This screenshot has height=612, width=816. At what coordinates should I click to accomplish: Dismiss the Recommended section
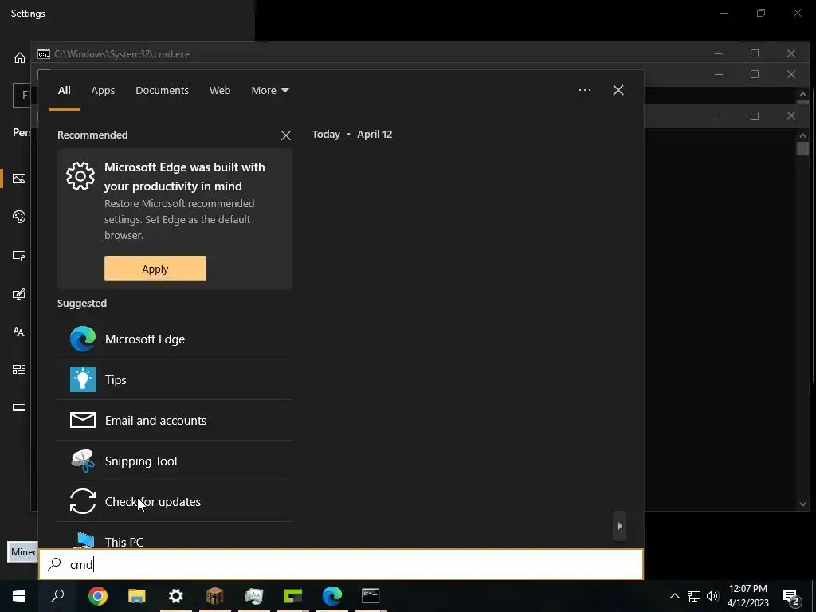pos(286,135)
